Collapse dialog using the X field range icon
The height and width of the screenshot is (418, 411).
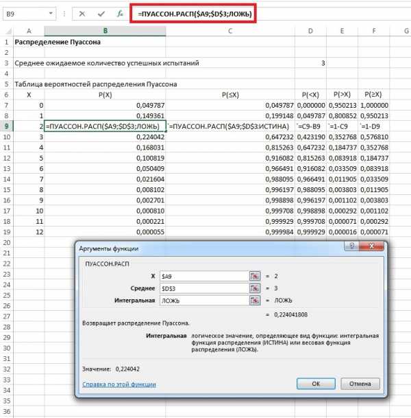pyautogui.click(x=254, y=275)
